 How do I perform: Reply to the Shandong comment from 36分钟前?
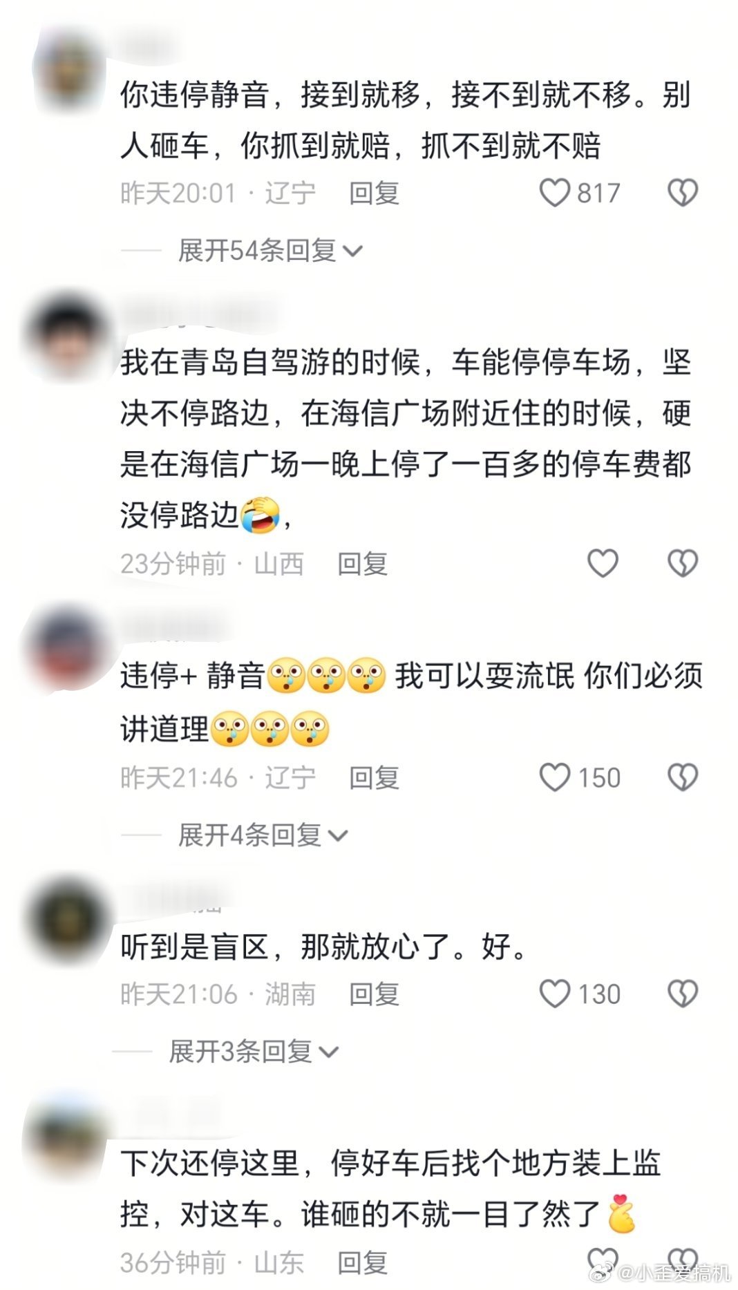(x=362, y=1262)
